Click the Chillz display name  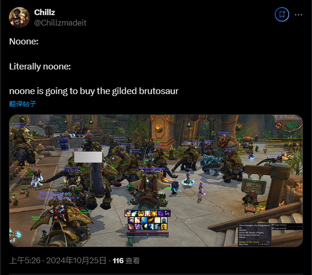pos(44,12)
